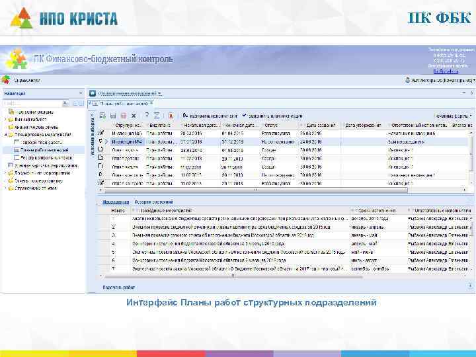The image size is (476, 357).
Task: Collapse the Планирование мероприятий tree node
Action: [5, 135]
